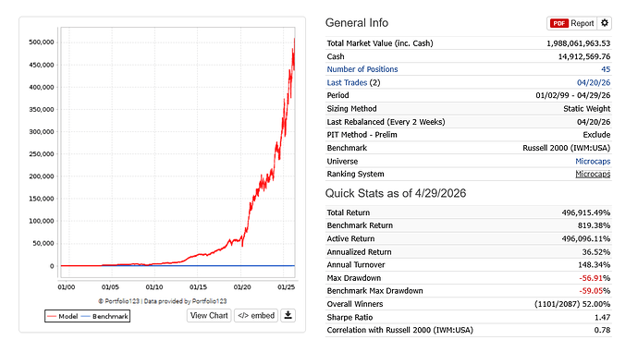Select the Total Return value 496,915.49%
This screenshot has width=638, height=340.
(586, 212)
